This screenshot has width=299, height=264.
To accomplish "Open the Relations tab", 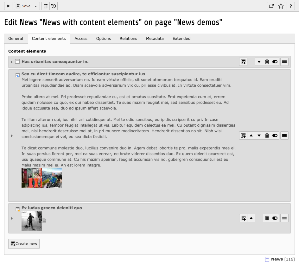I will 128,39.
